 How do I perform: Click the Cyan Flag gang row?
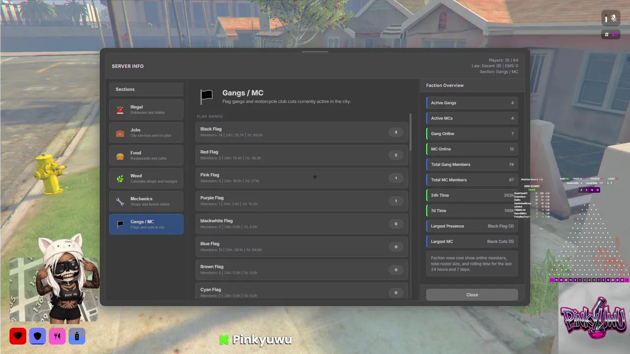(302, 292)
